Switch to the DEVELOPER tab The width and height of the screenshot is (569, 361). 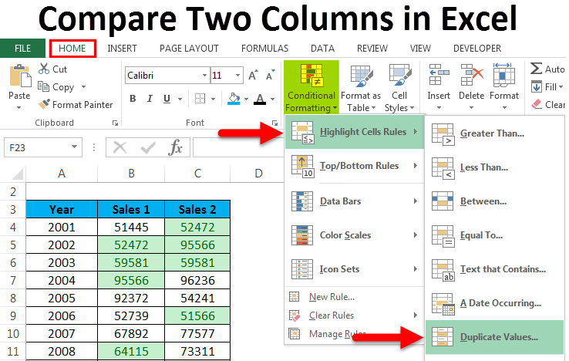click(x=477, y=49)
